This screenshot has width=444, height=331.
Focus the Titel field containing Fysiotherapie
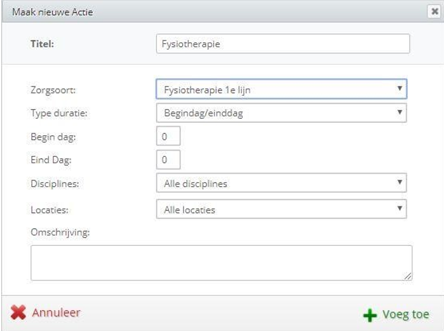tap(283, 44)
